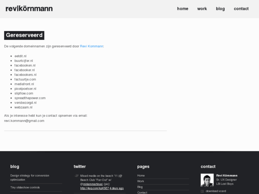Select Work in the footer pages list
Viewport: 259px width, 194px height.
[x=141, y=181]
